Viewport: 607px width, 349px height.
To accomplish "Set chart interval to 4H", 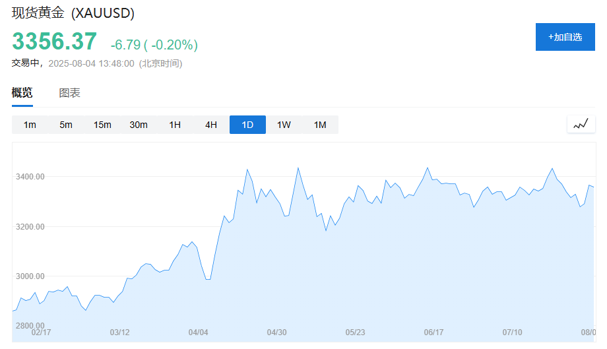I will click(211, 125).
